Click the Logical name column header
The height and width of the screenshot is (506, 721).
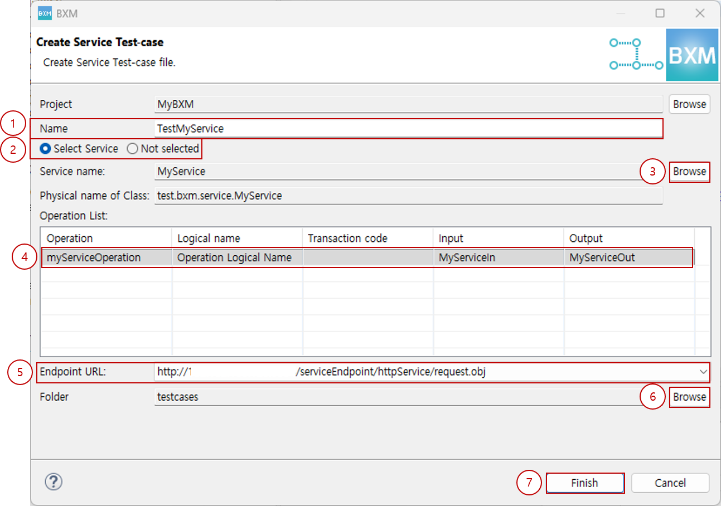[x=236, y=238]
